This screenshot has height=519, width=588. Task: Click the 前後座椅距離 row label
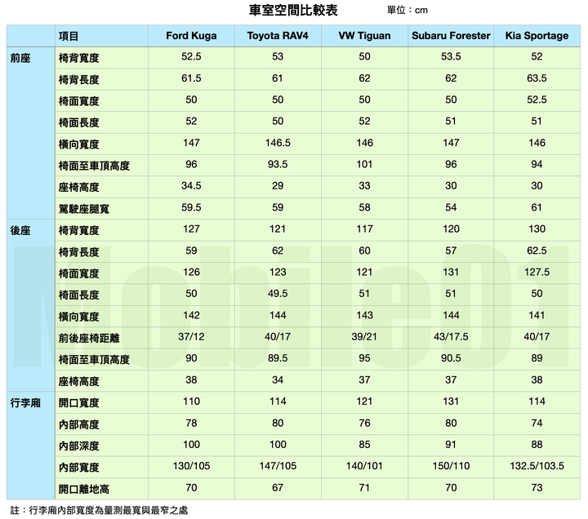89,338
